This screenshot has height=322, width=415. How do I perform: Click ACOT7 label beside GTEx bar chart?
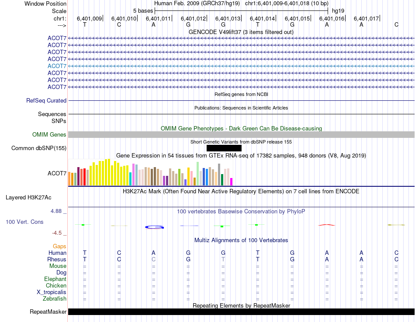(57, 173)
